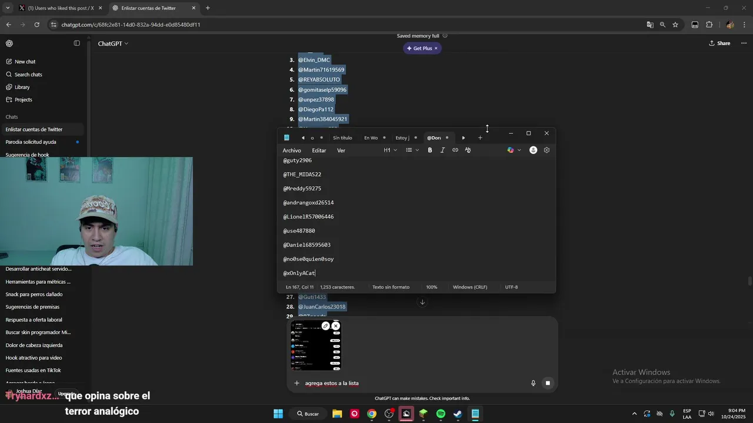Image resolution: width=753 pixels, height=423 pixels.
Task: Open the Ver menu
Action: pos(341,150)
